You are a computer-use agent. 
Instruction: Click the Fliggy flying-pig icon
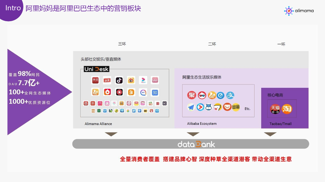pyautogui.click(x=217, y=107)
